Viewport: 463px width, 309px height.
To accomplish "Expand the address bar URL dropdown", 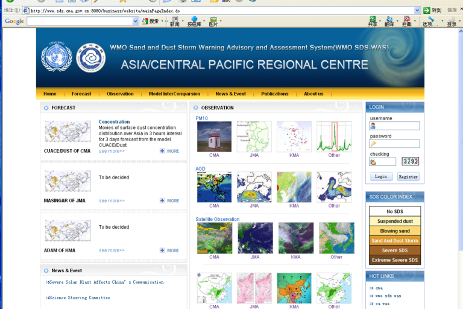I will 417,10.
